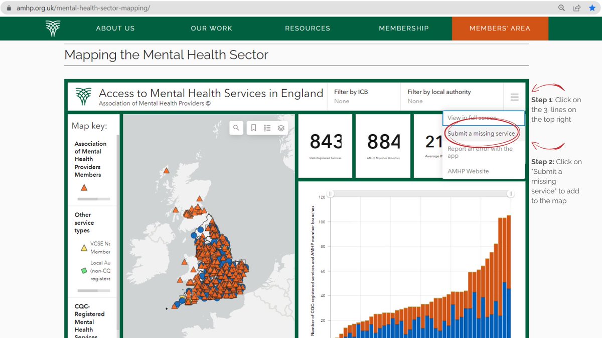The width and height of the screenshot is (602, 338).
Task: Open the map bookmarks icon
Action: [x=254, y=128]
